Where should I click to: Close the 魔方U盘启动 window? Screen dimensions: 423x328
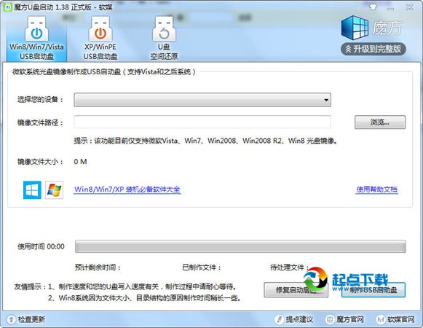point(409,7)
